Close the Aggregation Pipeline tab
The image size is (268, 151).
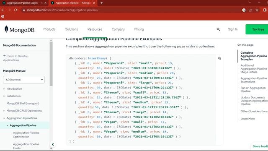click(94, 3)
